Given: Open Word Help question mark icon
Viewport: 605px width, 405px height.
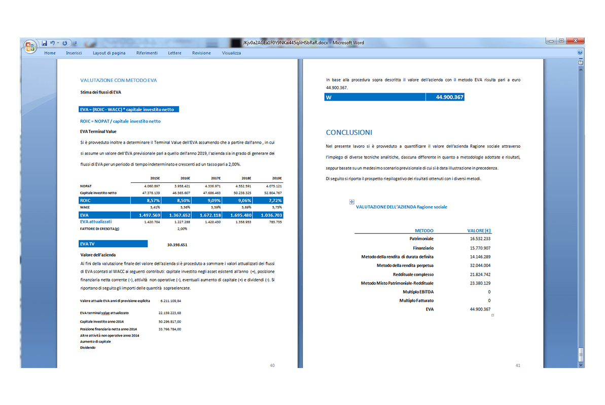Looking at the screenshot, I should point(580,53).
